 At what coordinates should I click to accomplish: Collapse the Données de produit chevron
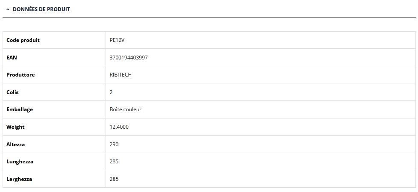(x=8, y=9)
